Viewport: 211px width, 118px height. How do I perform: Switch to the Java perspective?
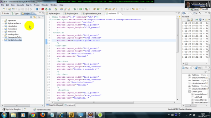point(195,9)
